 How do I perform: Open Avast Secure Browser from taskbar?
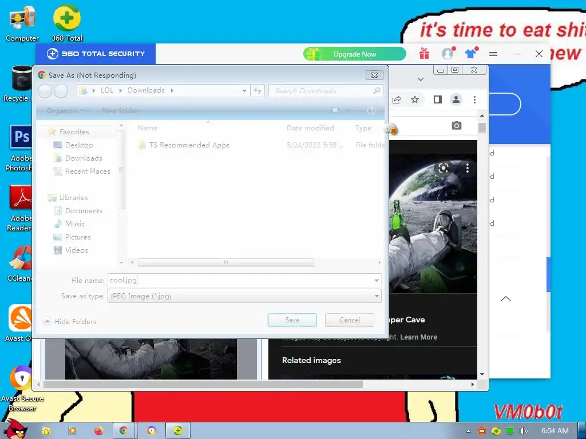(151, 431)
